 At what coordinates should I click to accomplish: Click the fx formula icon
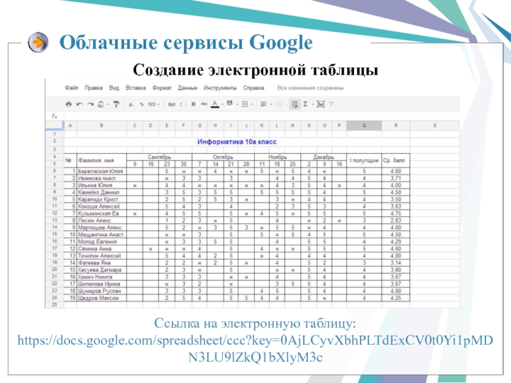[54, 116]
